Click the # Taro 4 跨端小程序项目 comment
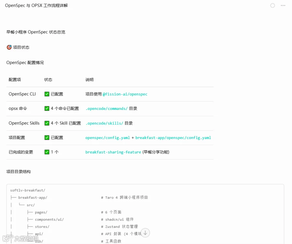This screenshot has width=292, height=244. coord(124,197)
